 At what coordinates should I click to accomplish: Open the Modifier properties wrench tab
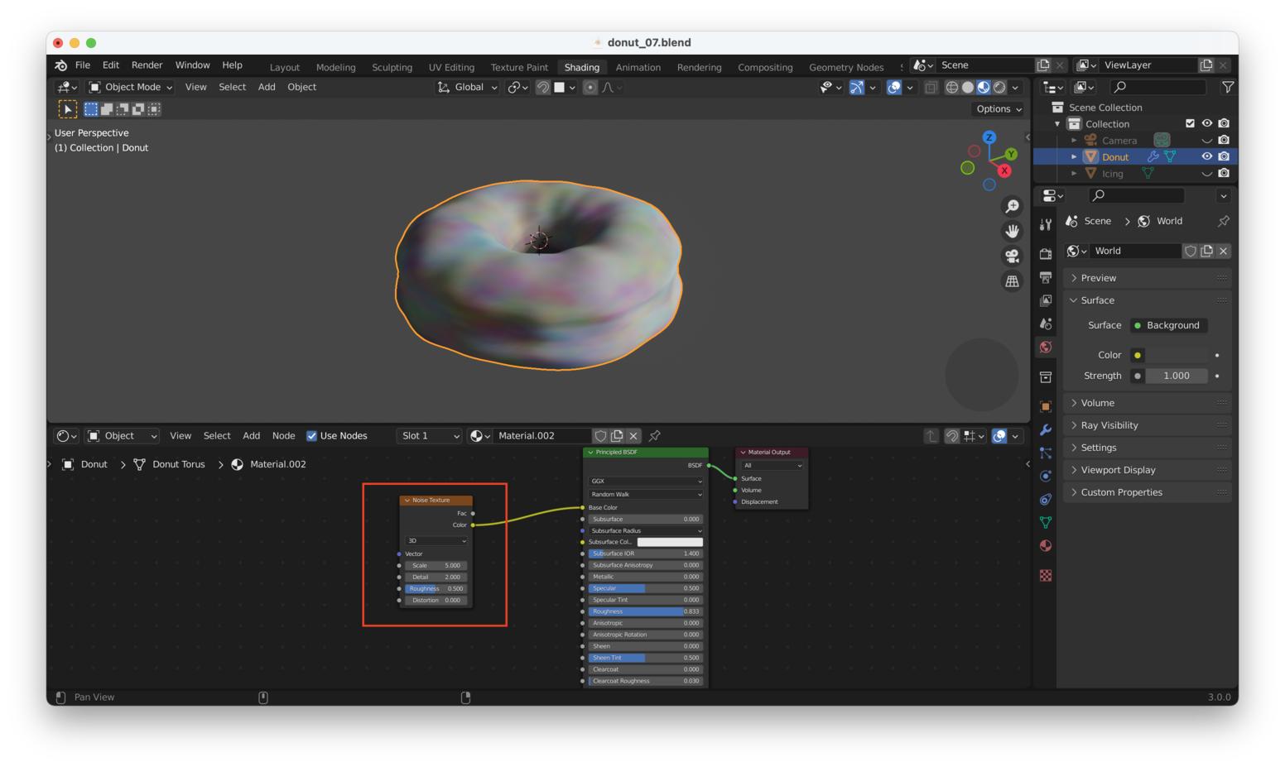point(1046,429)
